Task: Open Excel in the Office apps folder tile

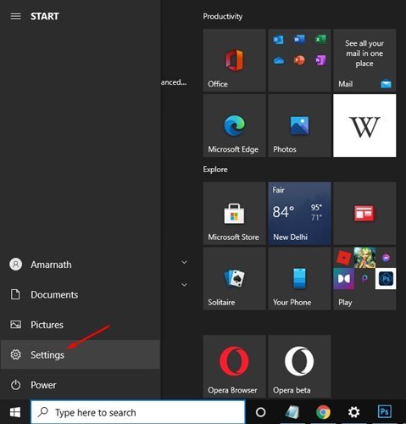Action: tap(320, 39)
